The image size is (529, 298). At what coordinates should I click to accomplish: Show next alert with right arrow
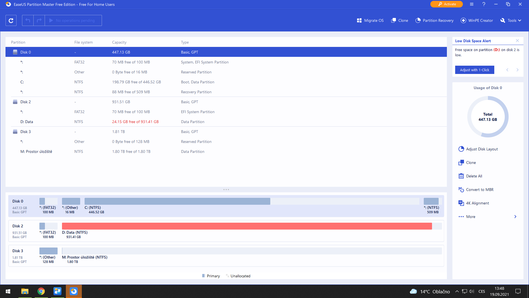(517, 70)
